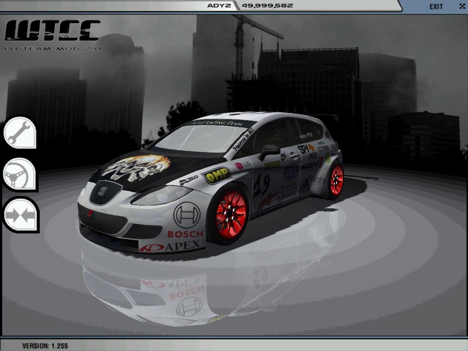Click the credits value 49,999,582
Image resolution: width=468 pixels, height=351 pixels.
pyautogui.click(x=267, y=5)
